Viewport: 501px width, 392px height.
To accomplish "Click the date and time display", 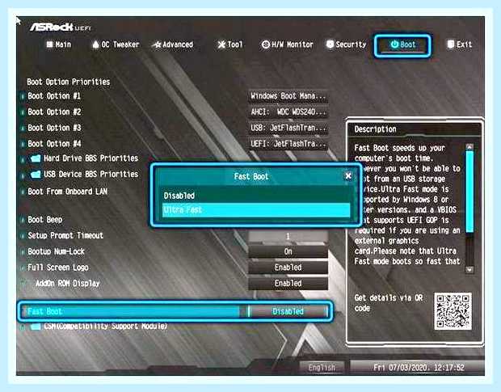I will pos(419,368).
